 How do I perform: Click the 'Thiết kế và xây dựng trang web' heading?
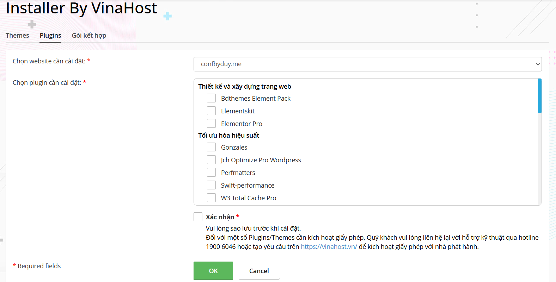pyautogui.click(x=245, y=87)
